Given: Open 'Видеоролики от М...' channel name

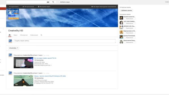Looking at the screenshot, I should pos(129,31).
